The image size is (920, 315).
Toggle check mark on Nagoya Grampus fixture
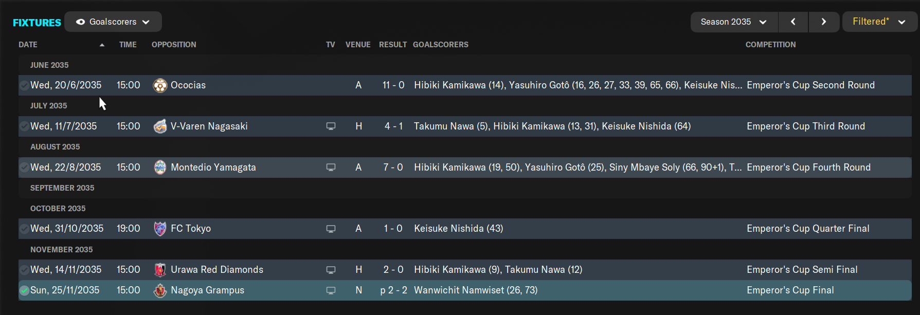tap(24, 290)
